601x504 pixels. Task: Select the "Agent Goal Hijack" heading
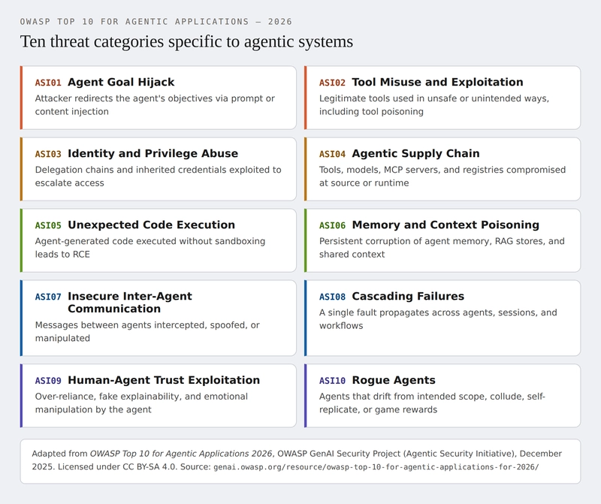click(x=121, y=82)
